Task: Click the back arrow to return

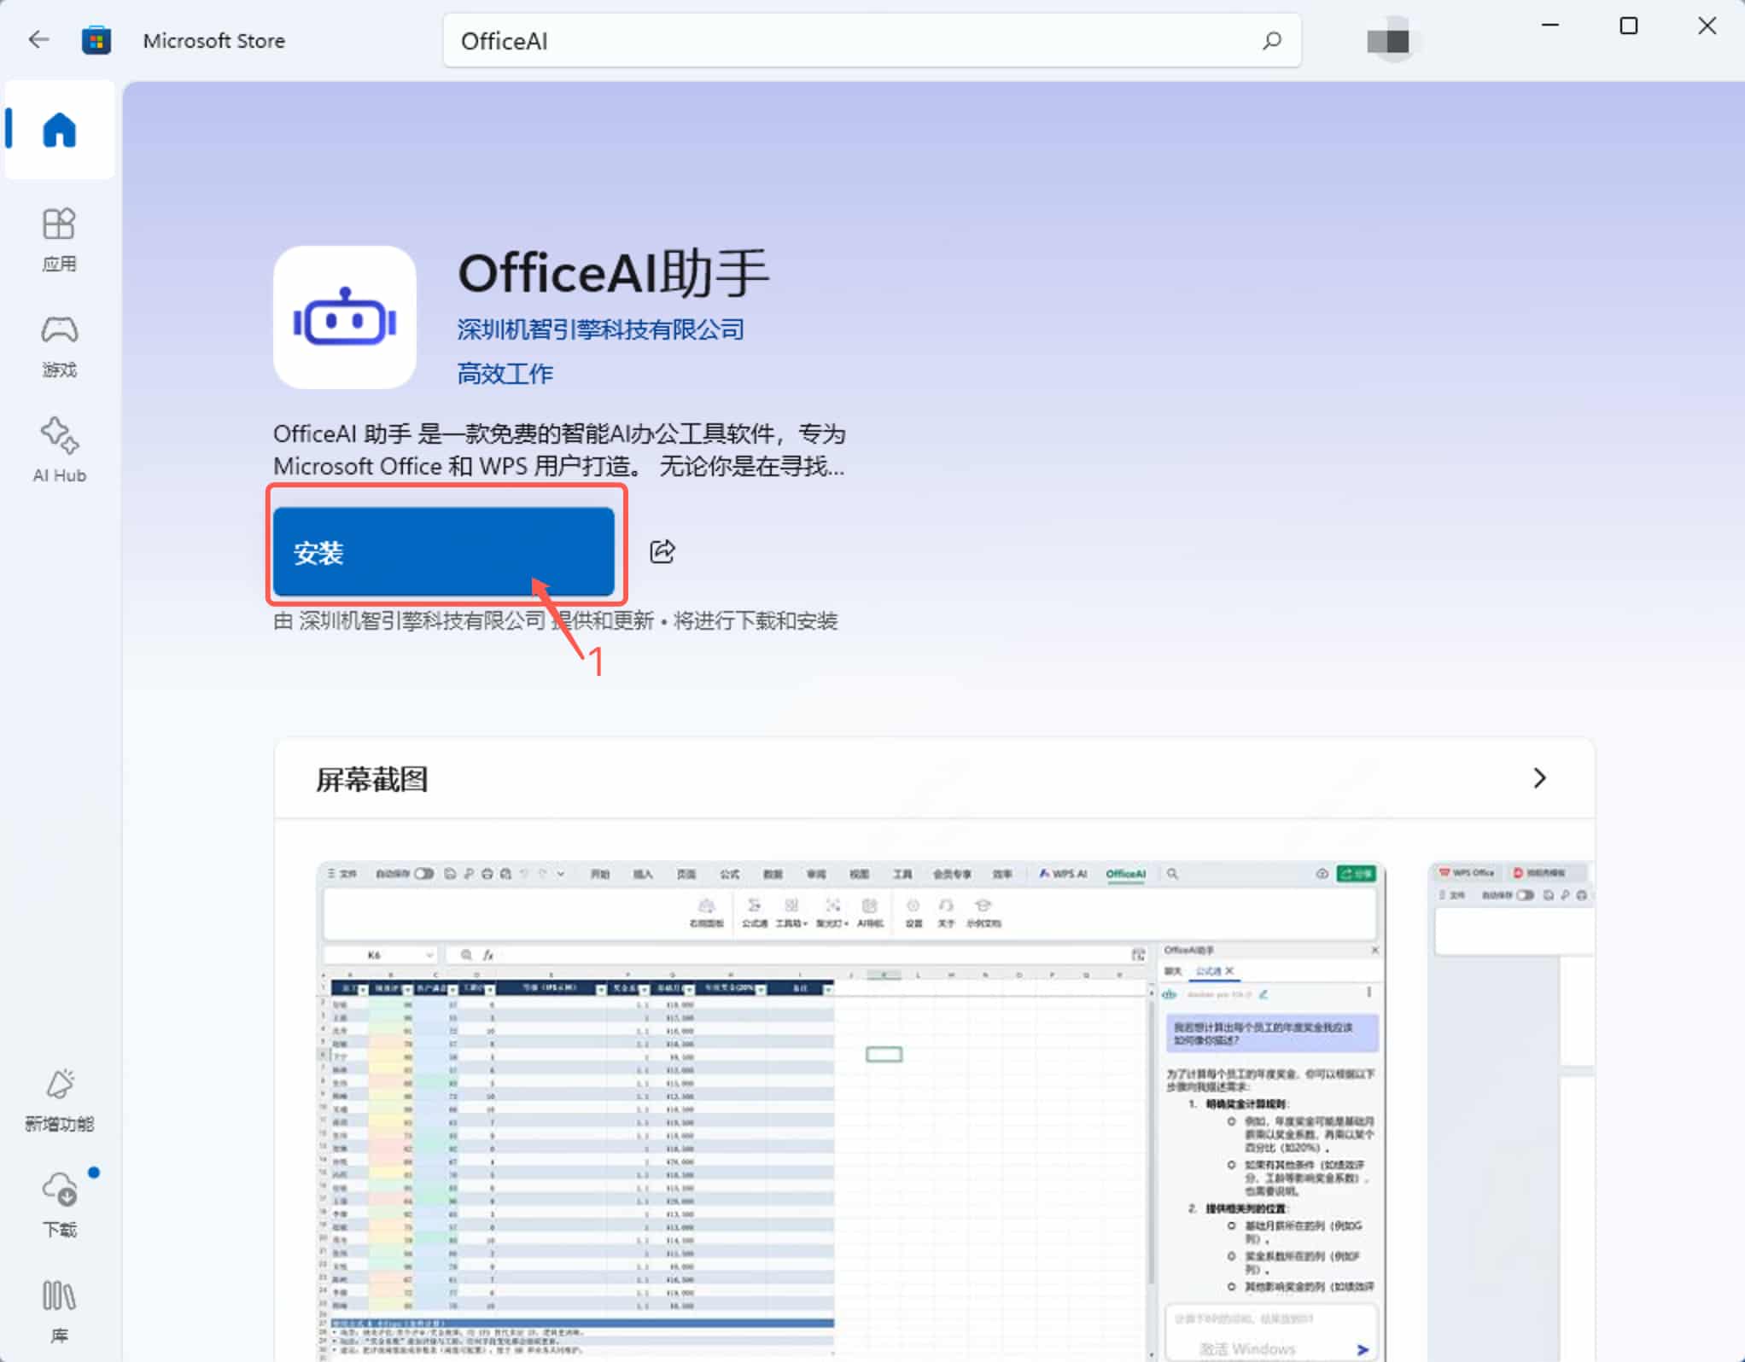Action: coord(38,39)
